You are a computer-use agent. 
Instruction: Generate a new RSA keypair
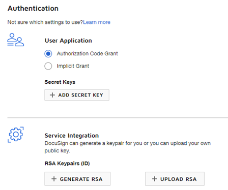[77, 179]
